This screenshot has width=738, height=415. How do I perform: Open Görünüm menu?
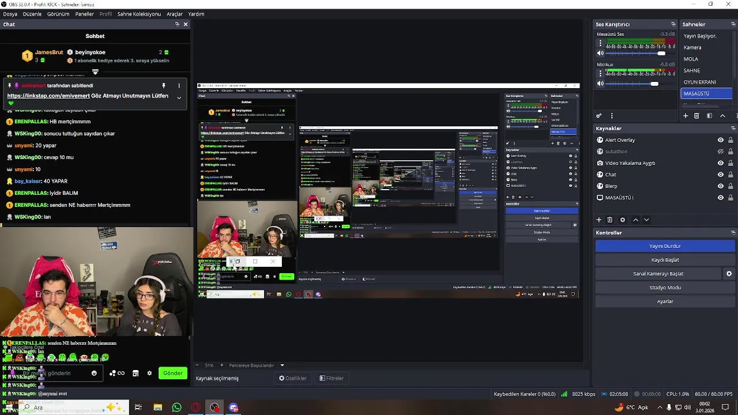click(x=58, y=14)
